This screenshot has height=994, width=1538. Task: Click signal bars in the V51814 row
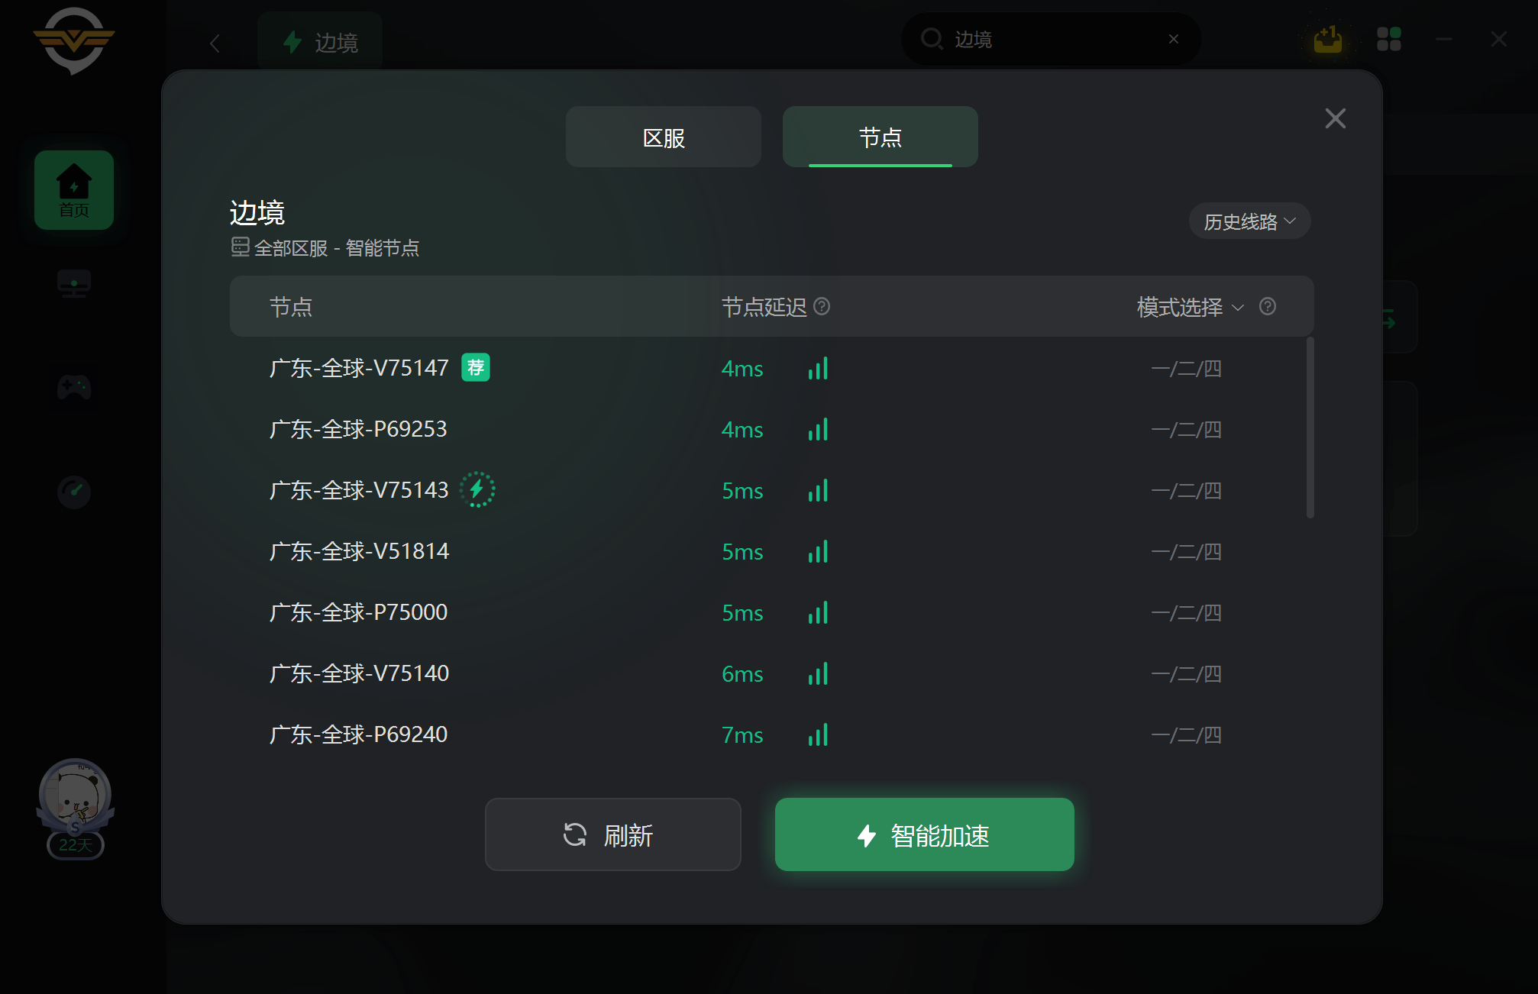point(818,551)
